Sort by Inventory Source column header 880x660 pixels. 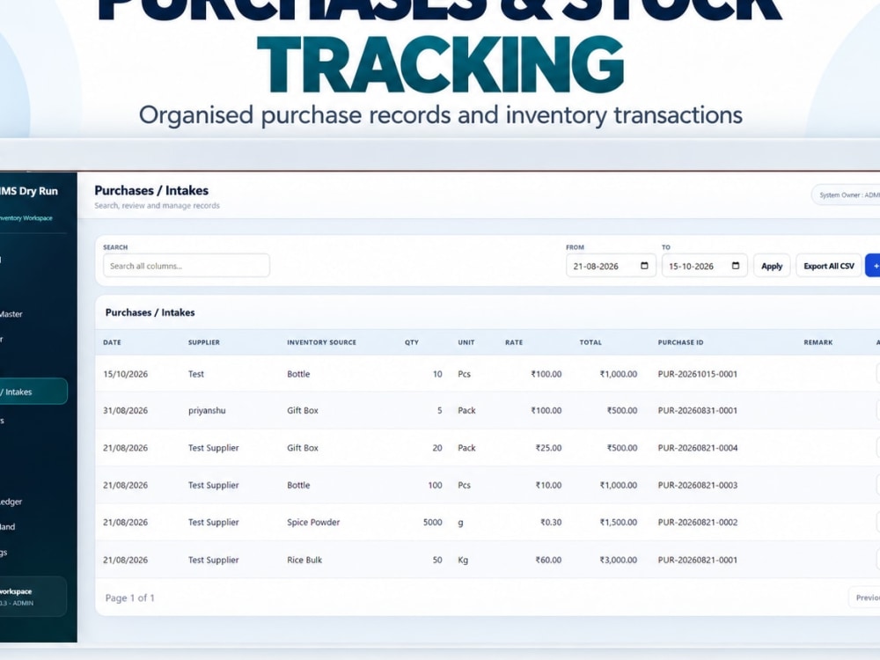(x=321, y=342)
